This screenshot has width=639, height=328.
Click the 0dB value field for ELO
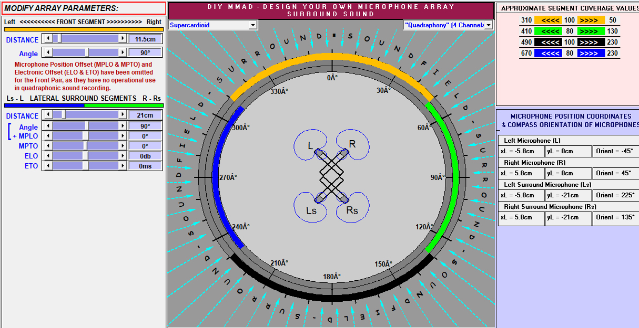[x=146, y=156]
